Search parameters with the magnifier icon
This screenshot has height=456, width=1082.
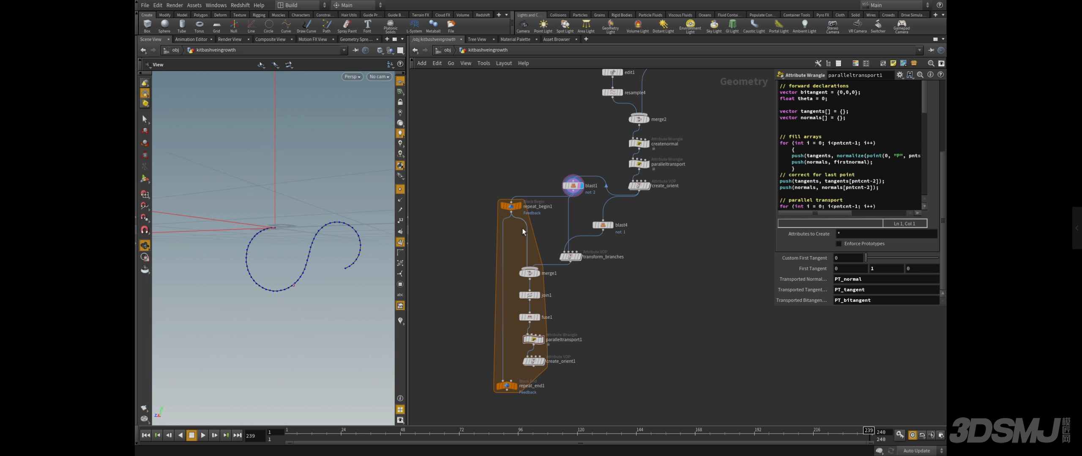(920, 75)
